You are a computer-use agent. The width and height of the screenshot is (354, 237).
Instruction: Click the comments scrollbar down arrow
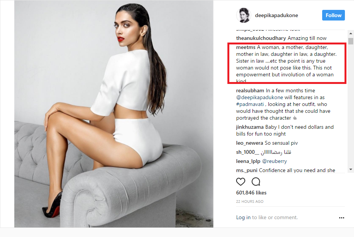[x=351, y=169]
